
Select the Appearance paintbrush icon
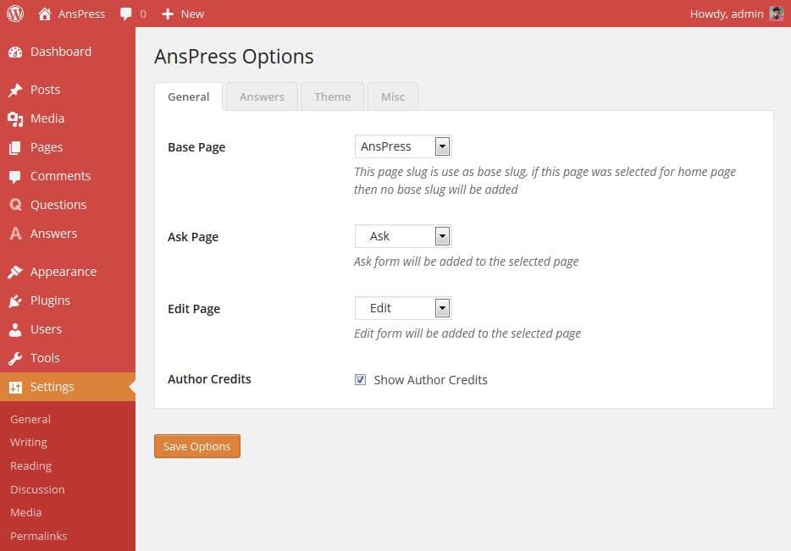tap(17, 272)
